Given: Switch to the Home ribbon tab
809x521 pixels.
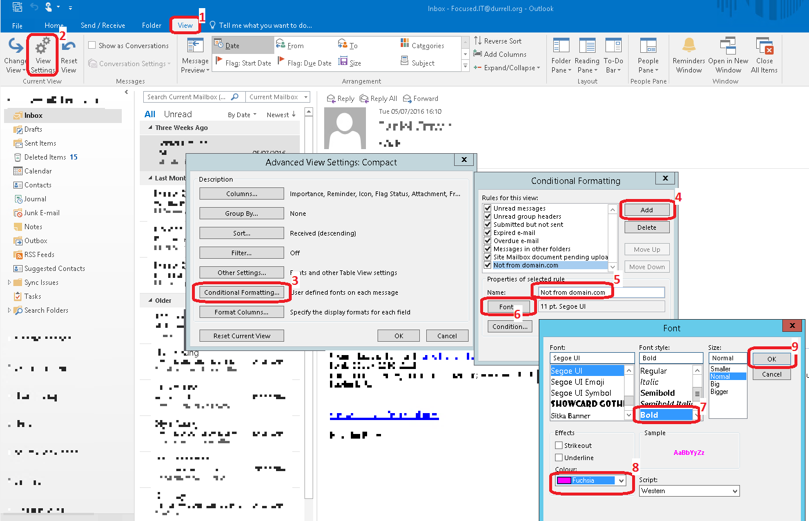Looking at the screenshot, I should click(54, 26).
